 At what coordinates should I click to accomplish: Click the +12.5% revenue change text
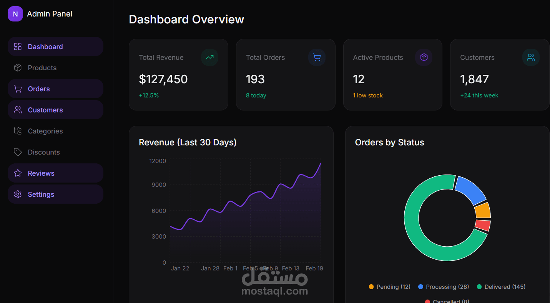point(149,96)
